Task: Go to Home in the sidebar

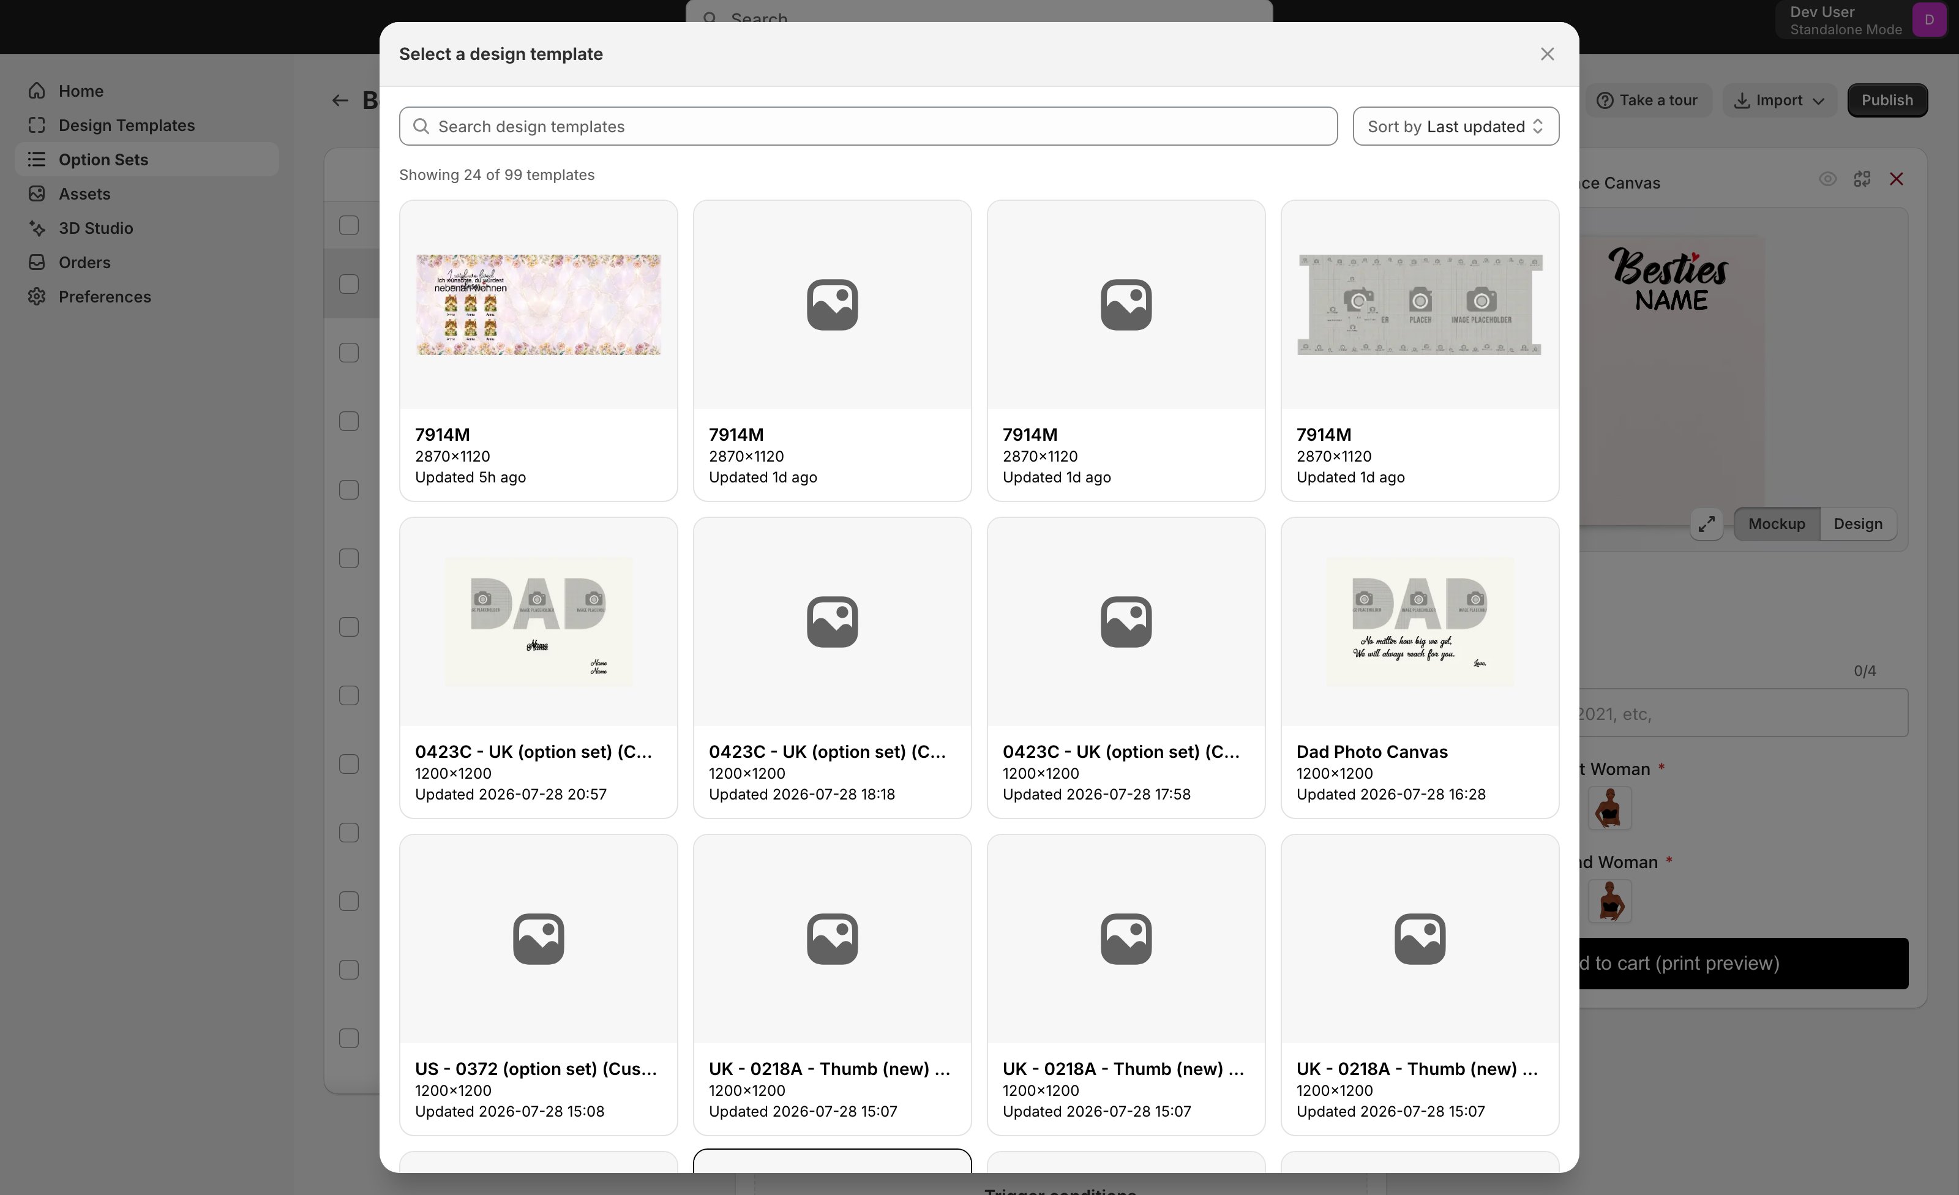Action: (146, 91)
